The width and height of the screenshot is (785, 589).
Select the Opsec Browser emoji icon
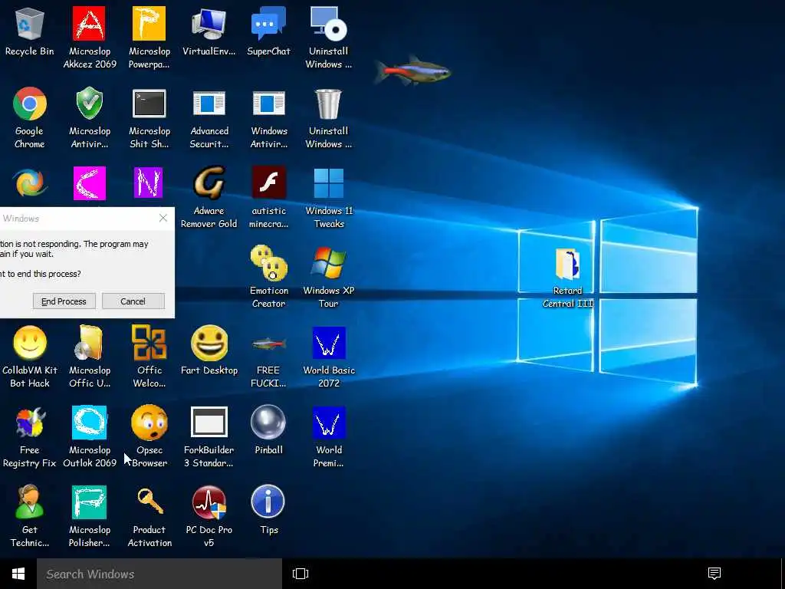[x=149, y=423]
